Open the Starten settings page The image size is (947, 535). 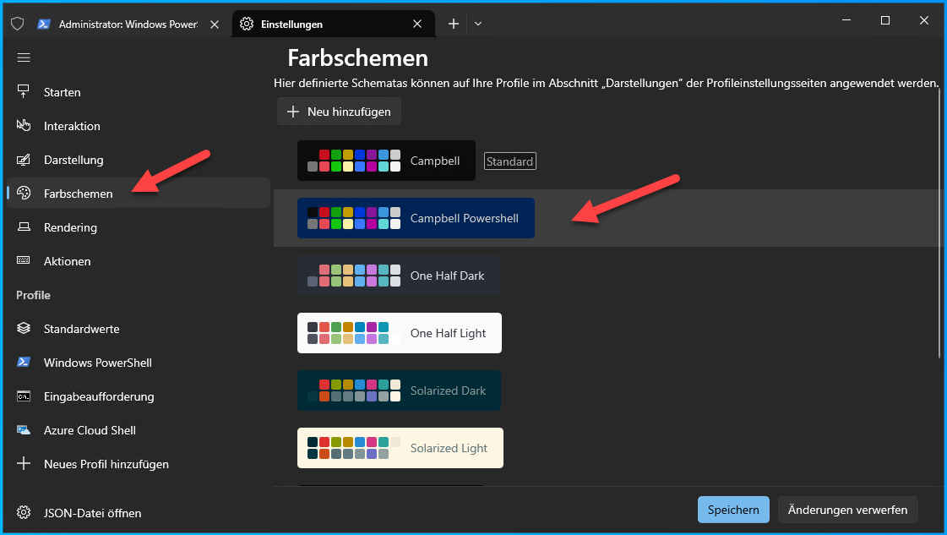[x=139, y=92]
